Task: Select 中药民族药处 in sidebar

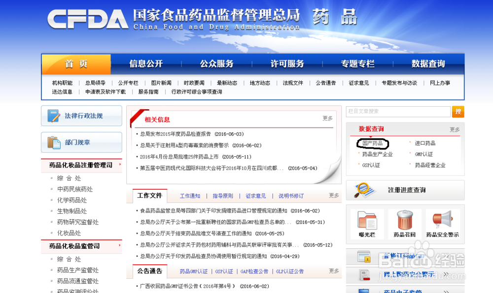Action: tap(75, 189)
